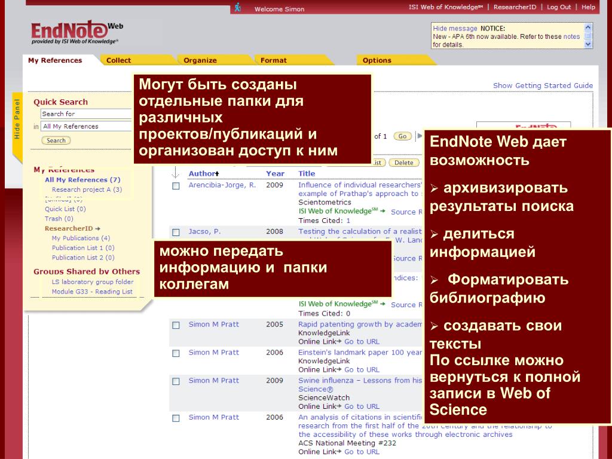Open the notes link in the notice
The image size is (612, 459).
571,36
